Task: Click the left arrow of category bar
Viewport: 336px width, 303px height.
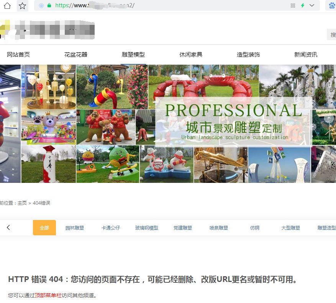Action: tap(8, 228)
